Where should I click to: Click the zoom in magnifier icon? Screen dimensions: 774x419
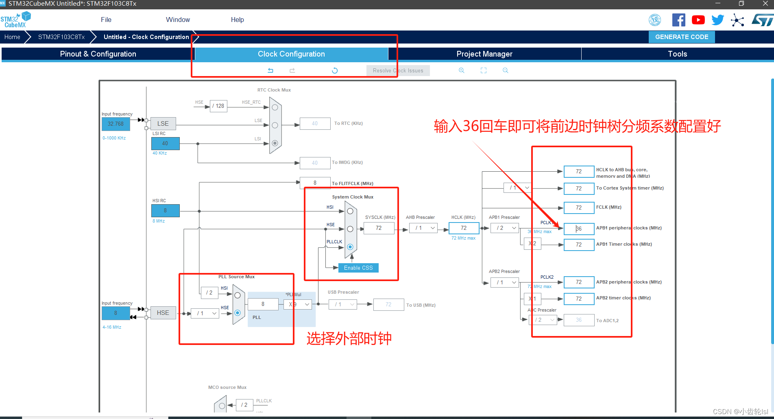coord(462,70)
